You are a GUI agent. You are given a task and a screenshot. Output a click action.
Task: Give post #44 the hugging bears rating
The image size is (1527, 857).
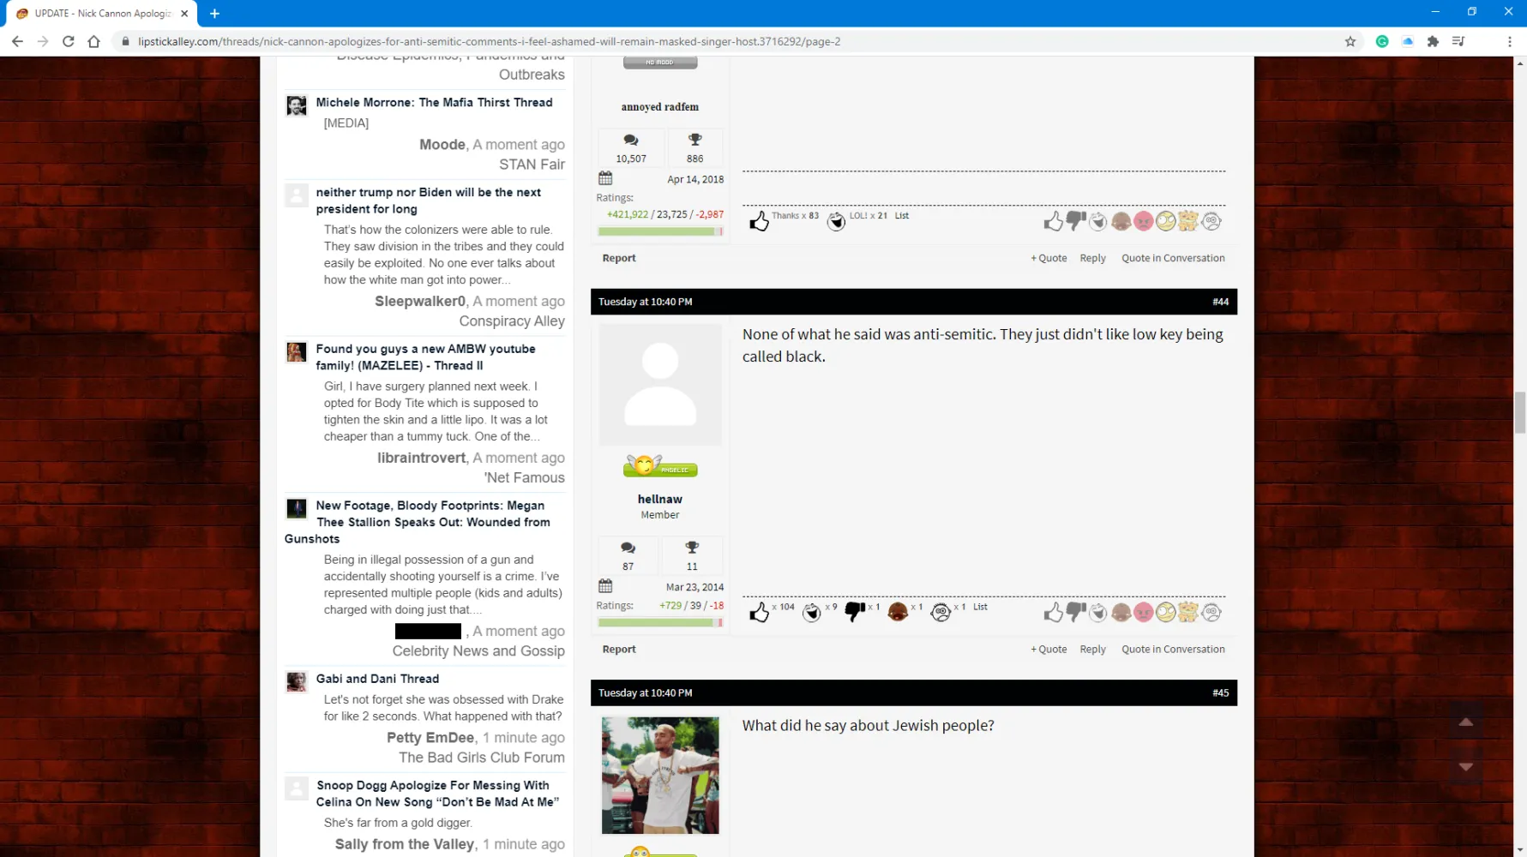coord(1187,612)
